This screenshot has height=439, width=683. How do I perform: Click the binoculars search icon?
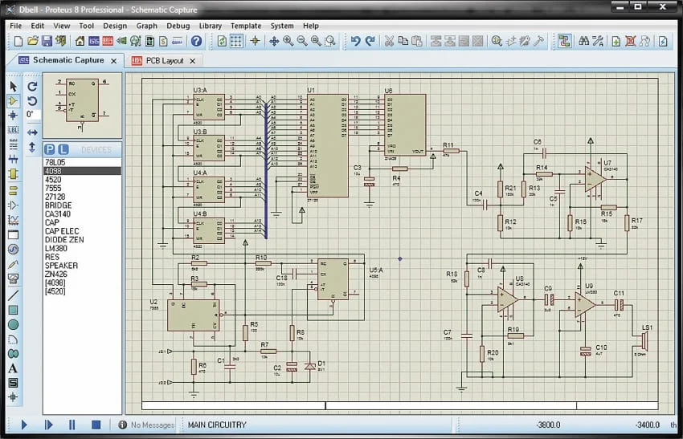pos(584,41)
